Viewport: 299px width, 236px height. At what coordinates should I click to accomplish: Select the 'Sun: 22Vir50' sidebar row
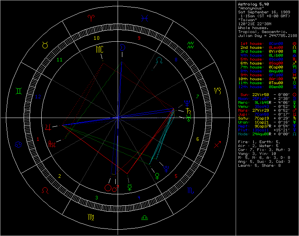tap(268, 95)
